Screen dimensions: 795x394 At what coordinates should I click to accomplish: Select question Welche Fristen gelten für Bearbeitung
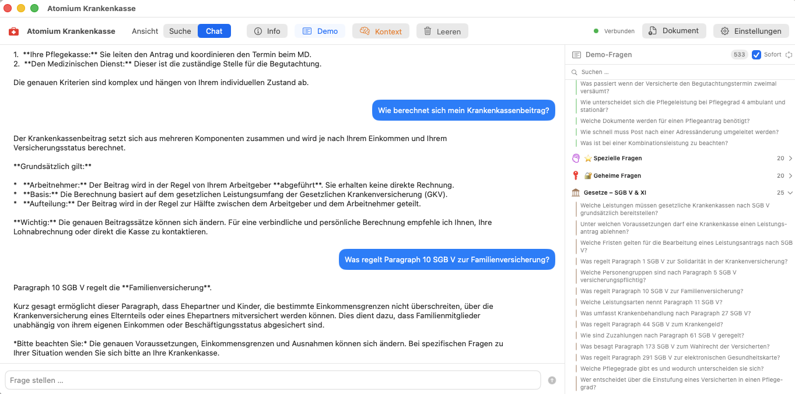click(684, 246)
